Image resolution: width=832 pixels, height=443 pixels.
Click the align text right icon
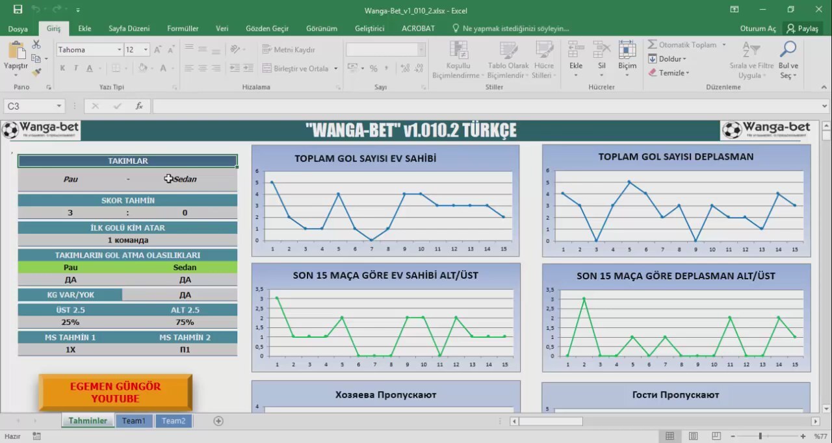[215, 68]
